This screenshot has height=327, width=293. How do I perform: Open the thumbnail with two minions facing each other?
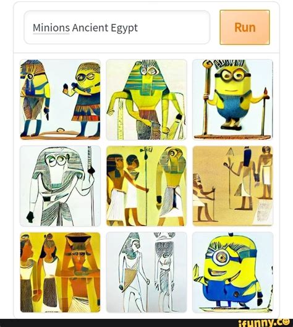point(61,100)
